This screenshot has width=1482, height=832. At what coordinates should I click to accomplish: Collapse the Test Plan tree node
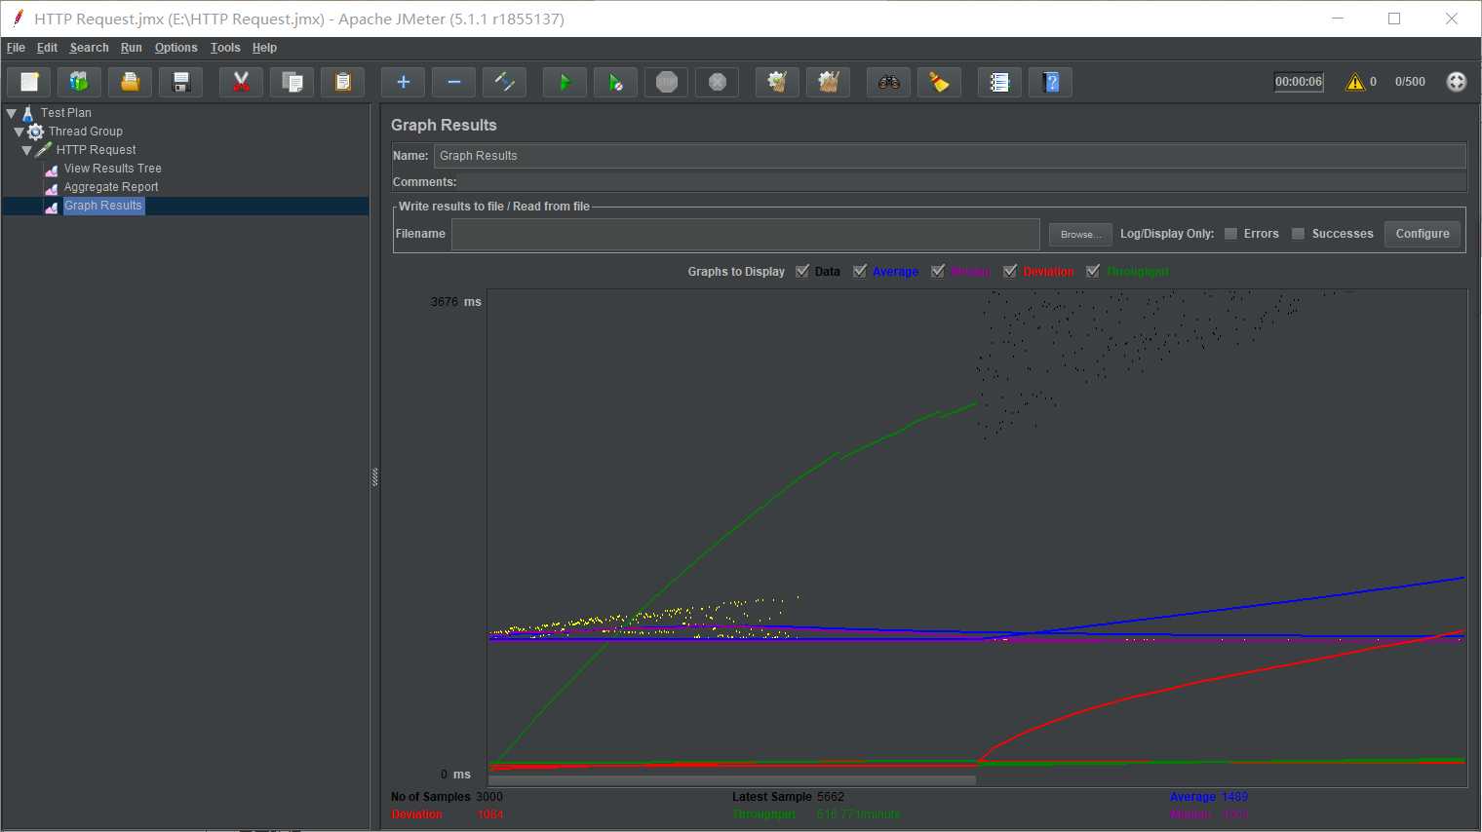pyautogui.click(x=12, y=113)
